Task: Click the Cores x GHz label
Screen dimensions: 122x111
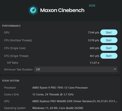Action: pyautogui.click(x=11, y=94)
